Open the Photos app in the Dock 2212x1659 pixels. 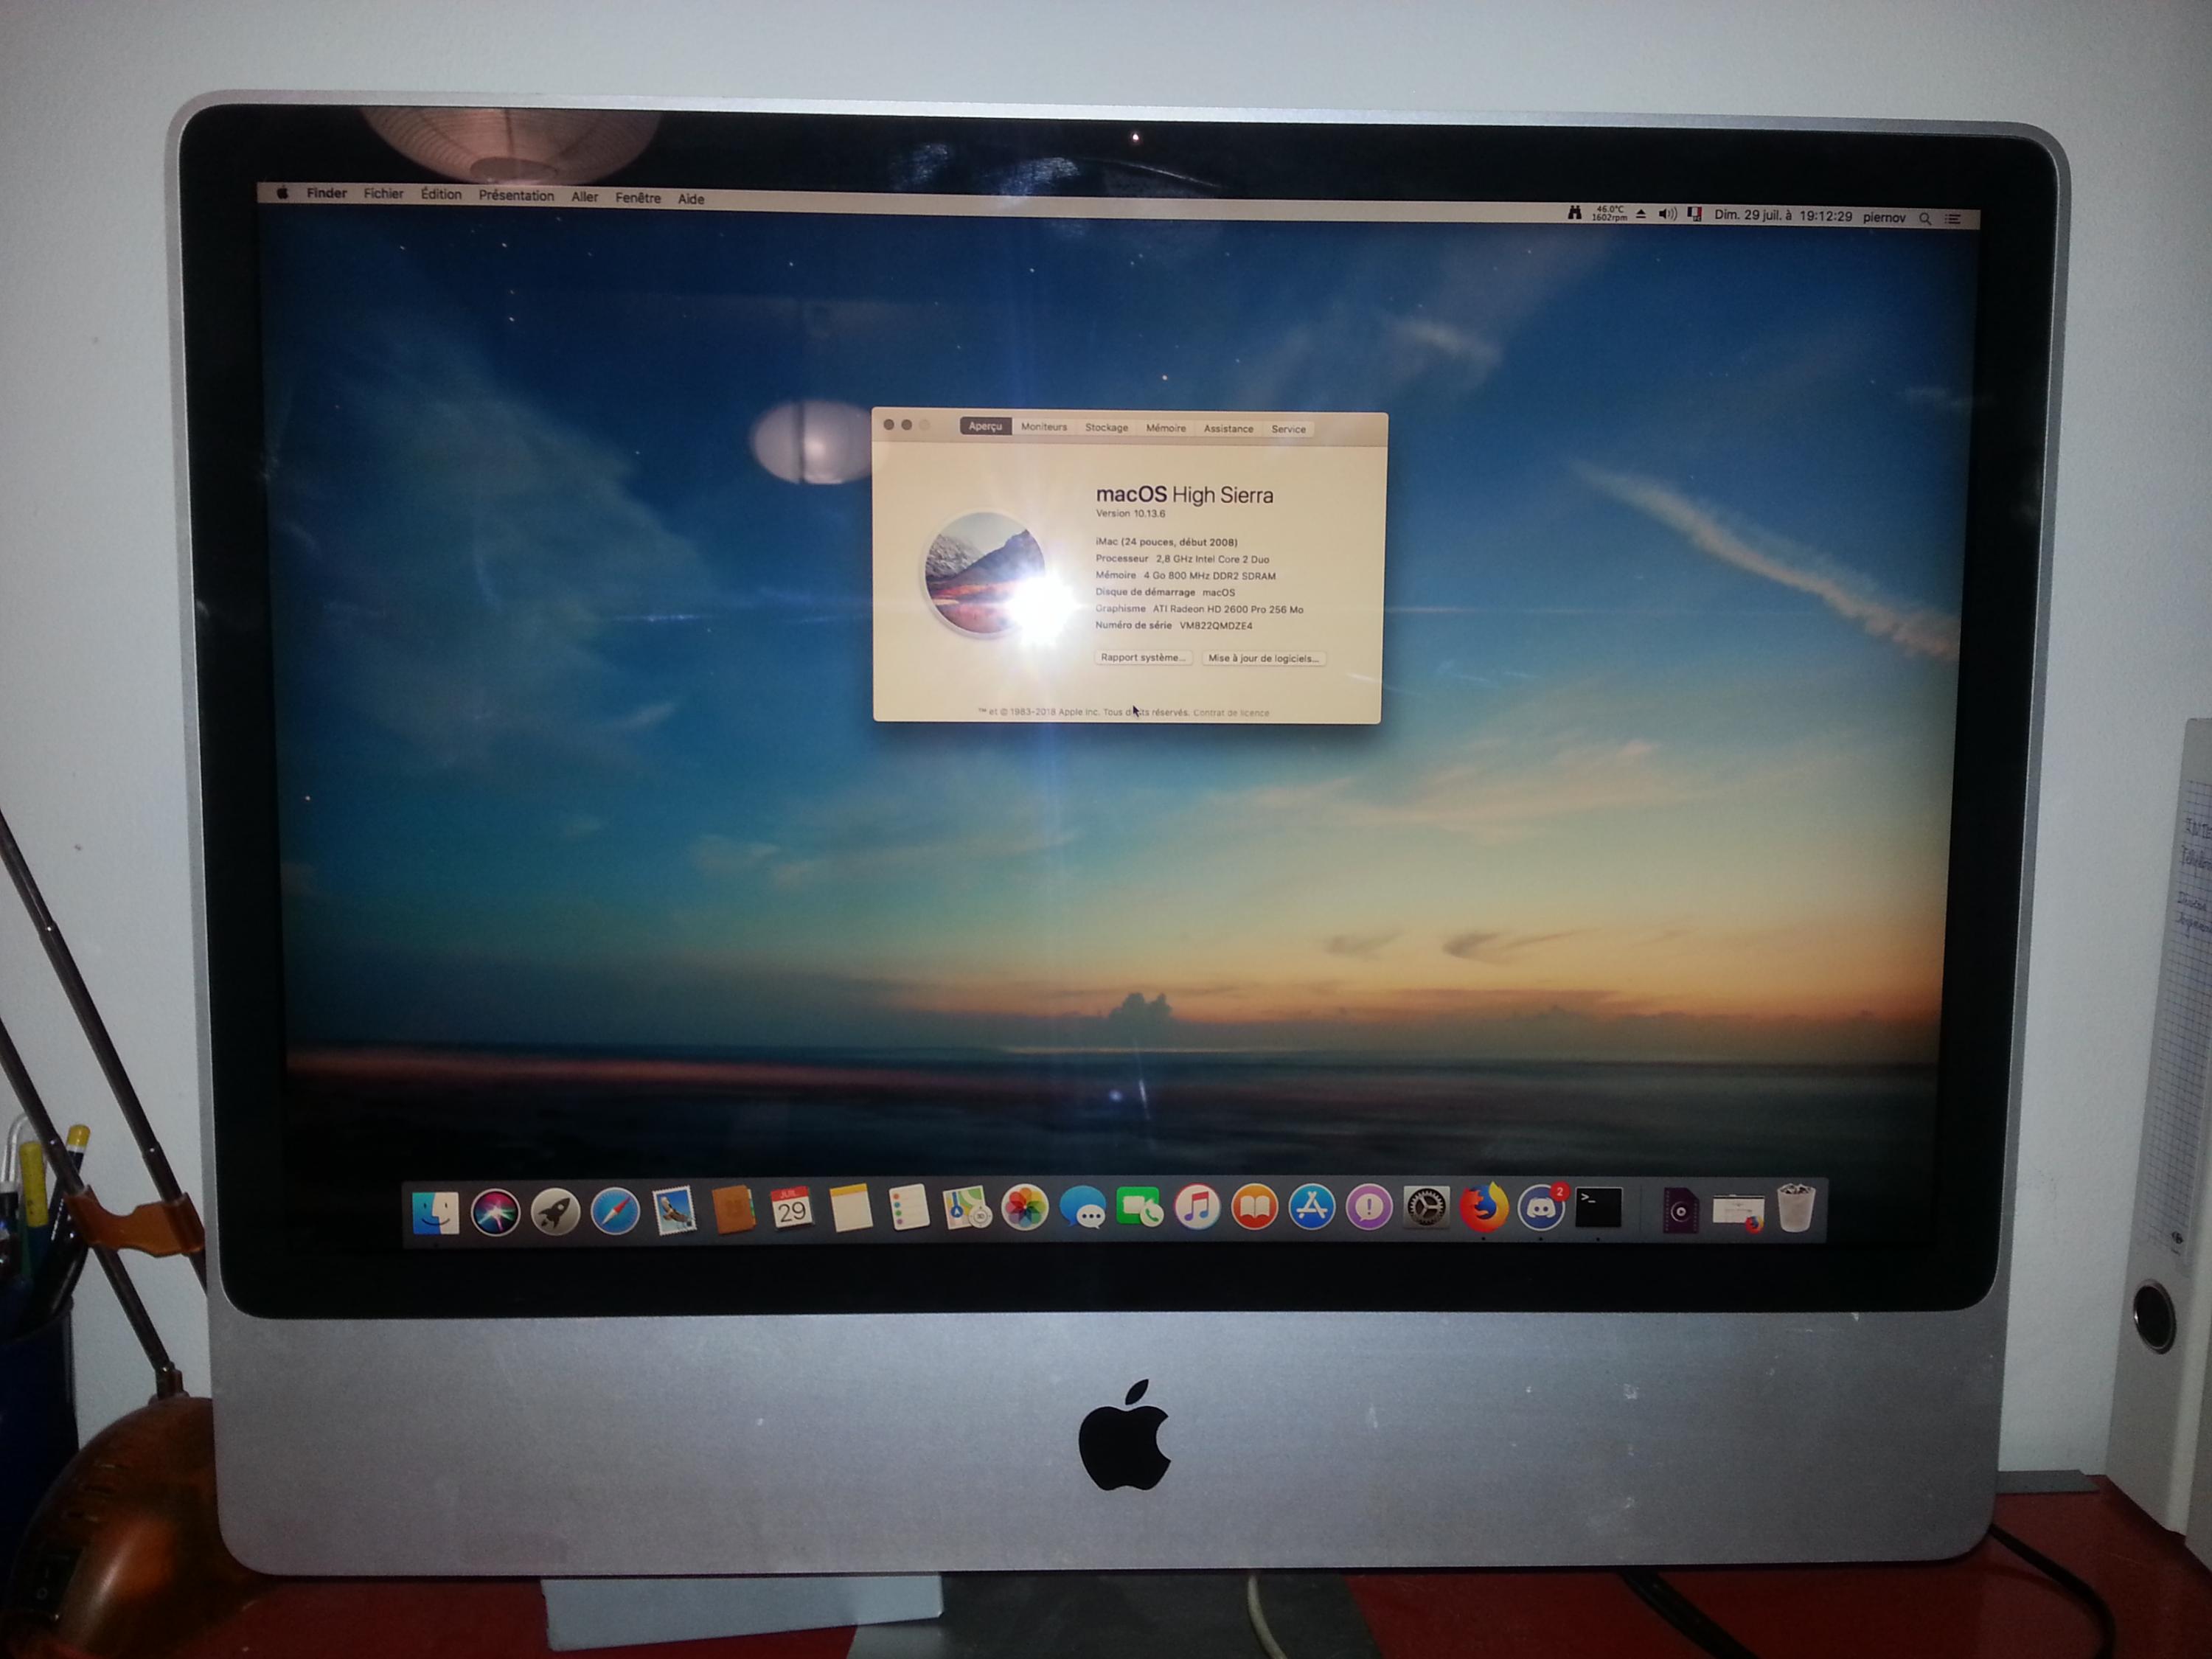pos(1025,1208)
